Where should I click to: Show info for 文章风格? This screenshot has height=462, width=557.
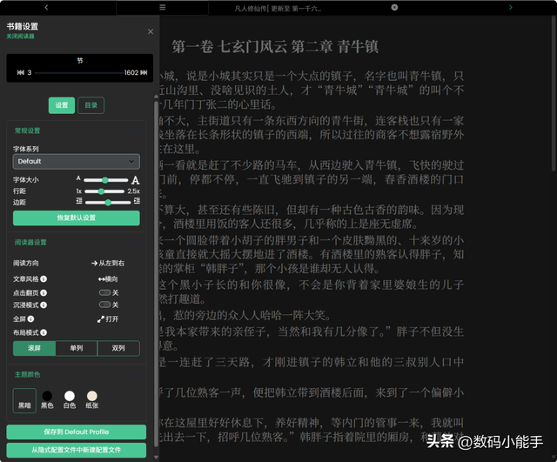(44, 279)
